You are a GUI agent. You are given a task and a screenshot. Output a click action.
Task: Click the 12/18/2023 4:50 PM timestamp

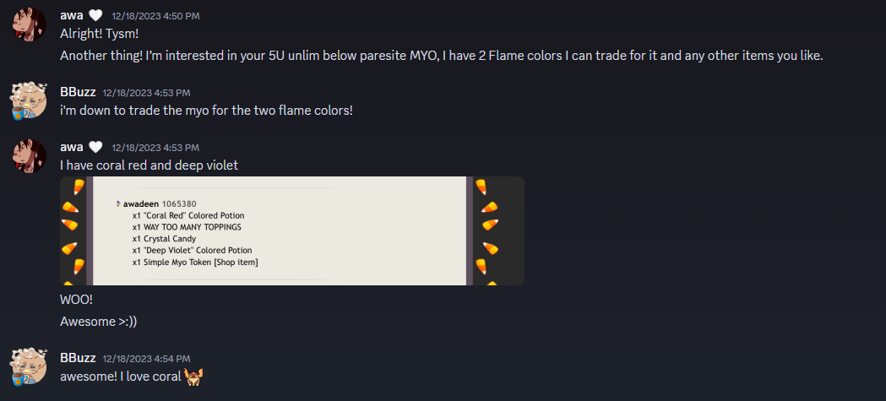click(155, 16)
